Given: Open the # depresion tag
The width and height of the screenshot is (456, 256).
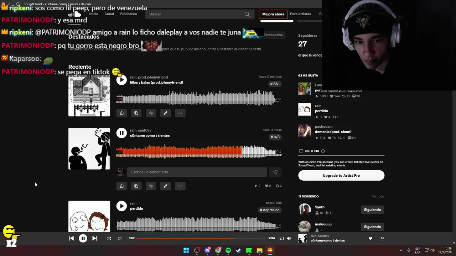Looking at the screenshot, I should coord(270,210).
